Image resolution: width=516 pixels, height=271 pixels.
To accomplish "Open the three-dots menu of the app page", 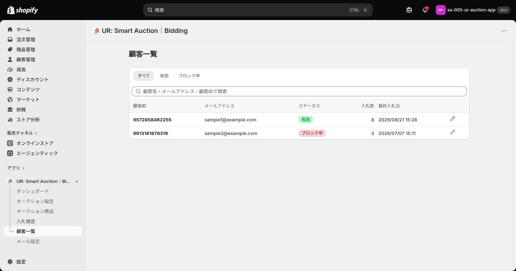I will [x=504, y=31].
